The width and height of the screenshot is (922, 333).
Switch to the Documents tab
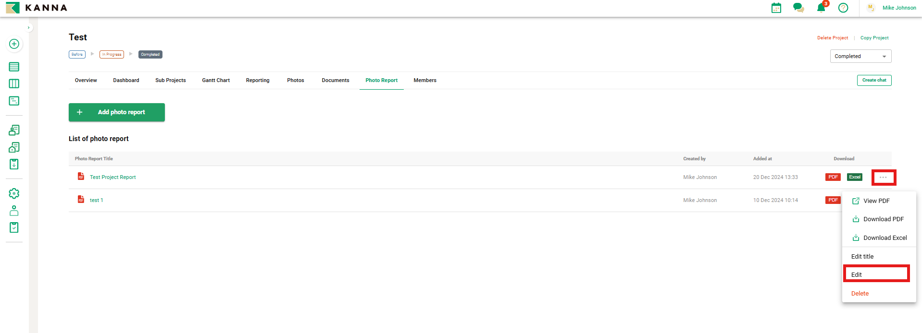click(335, 81)
